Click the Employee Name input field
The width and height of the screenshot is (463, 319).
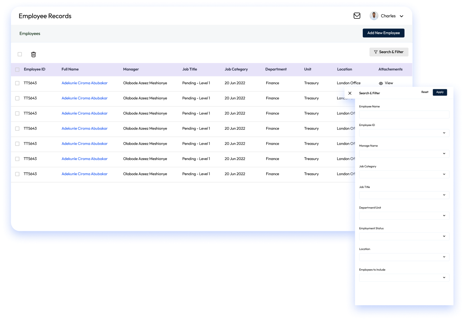(x=404, y=115)
